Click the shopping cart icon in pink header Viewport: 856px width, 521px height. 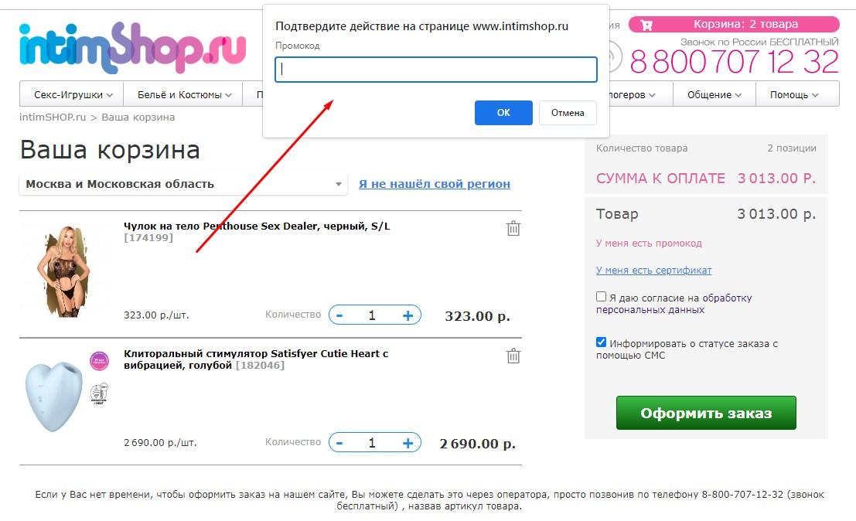[x=646, y=25]
